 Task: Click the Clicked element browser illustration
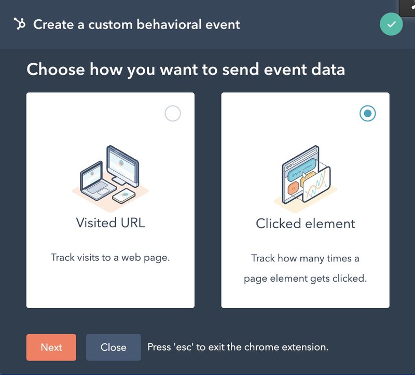pyautogui.click(x=305, y=177)
